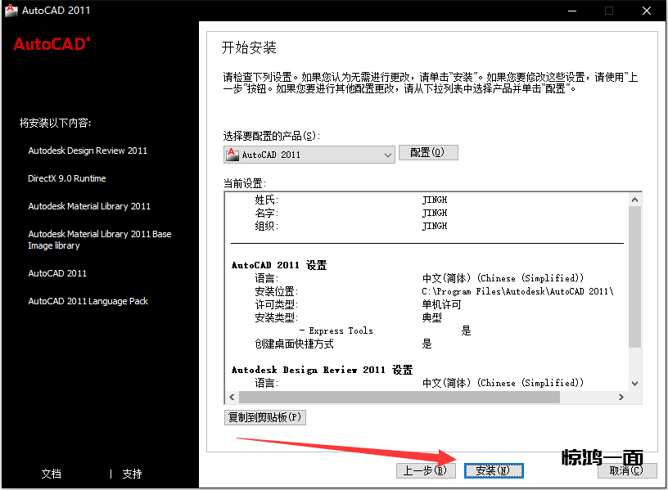668x490 pixels.
Task: Click the horizontal scrollbar's right arrow
Action: (622, 397)
